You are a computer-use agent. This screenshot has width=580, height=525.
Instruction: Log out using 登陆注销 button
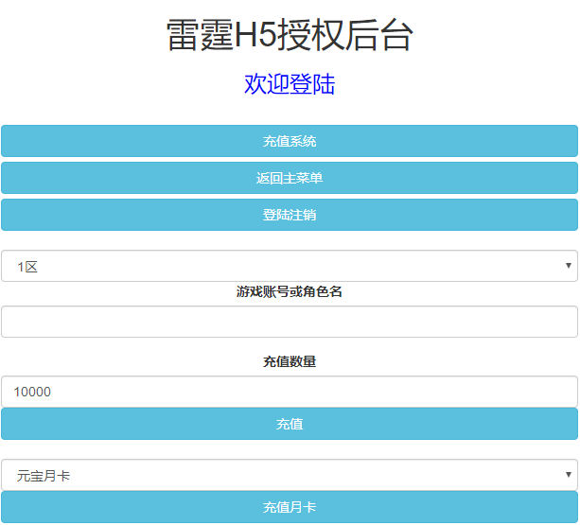[289, 215]
